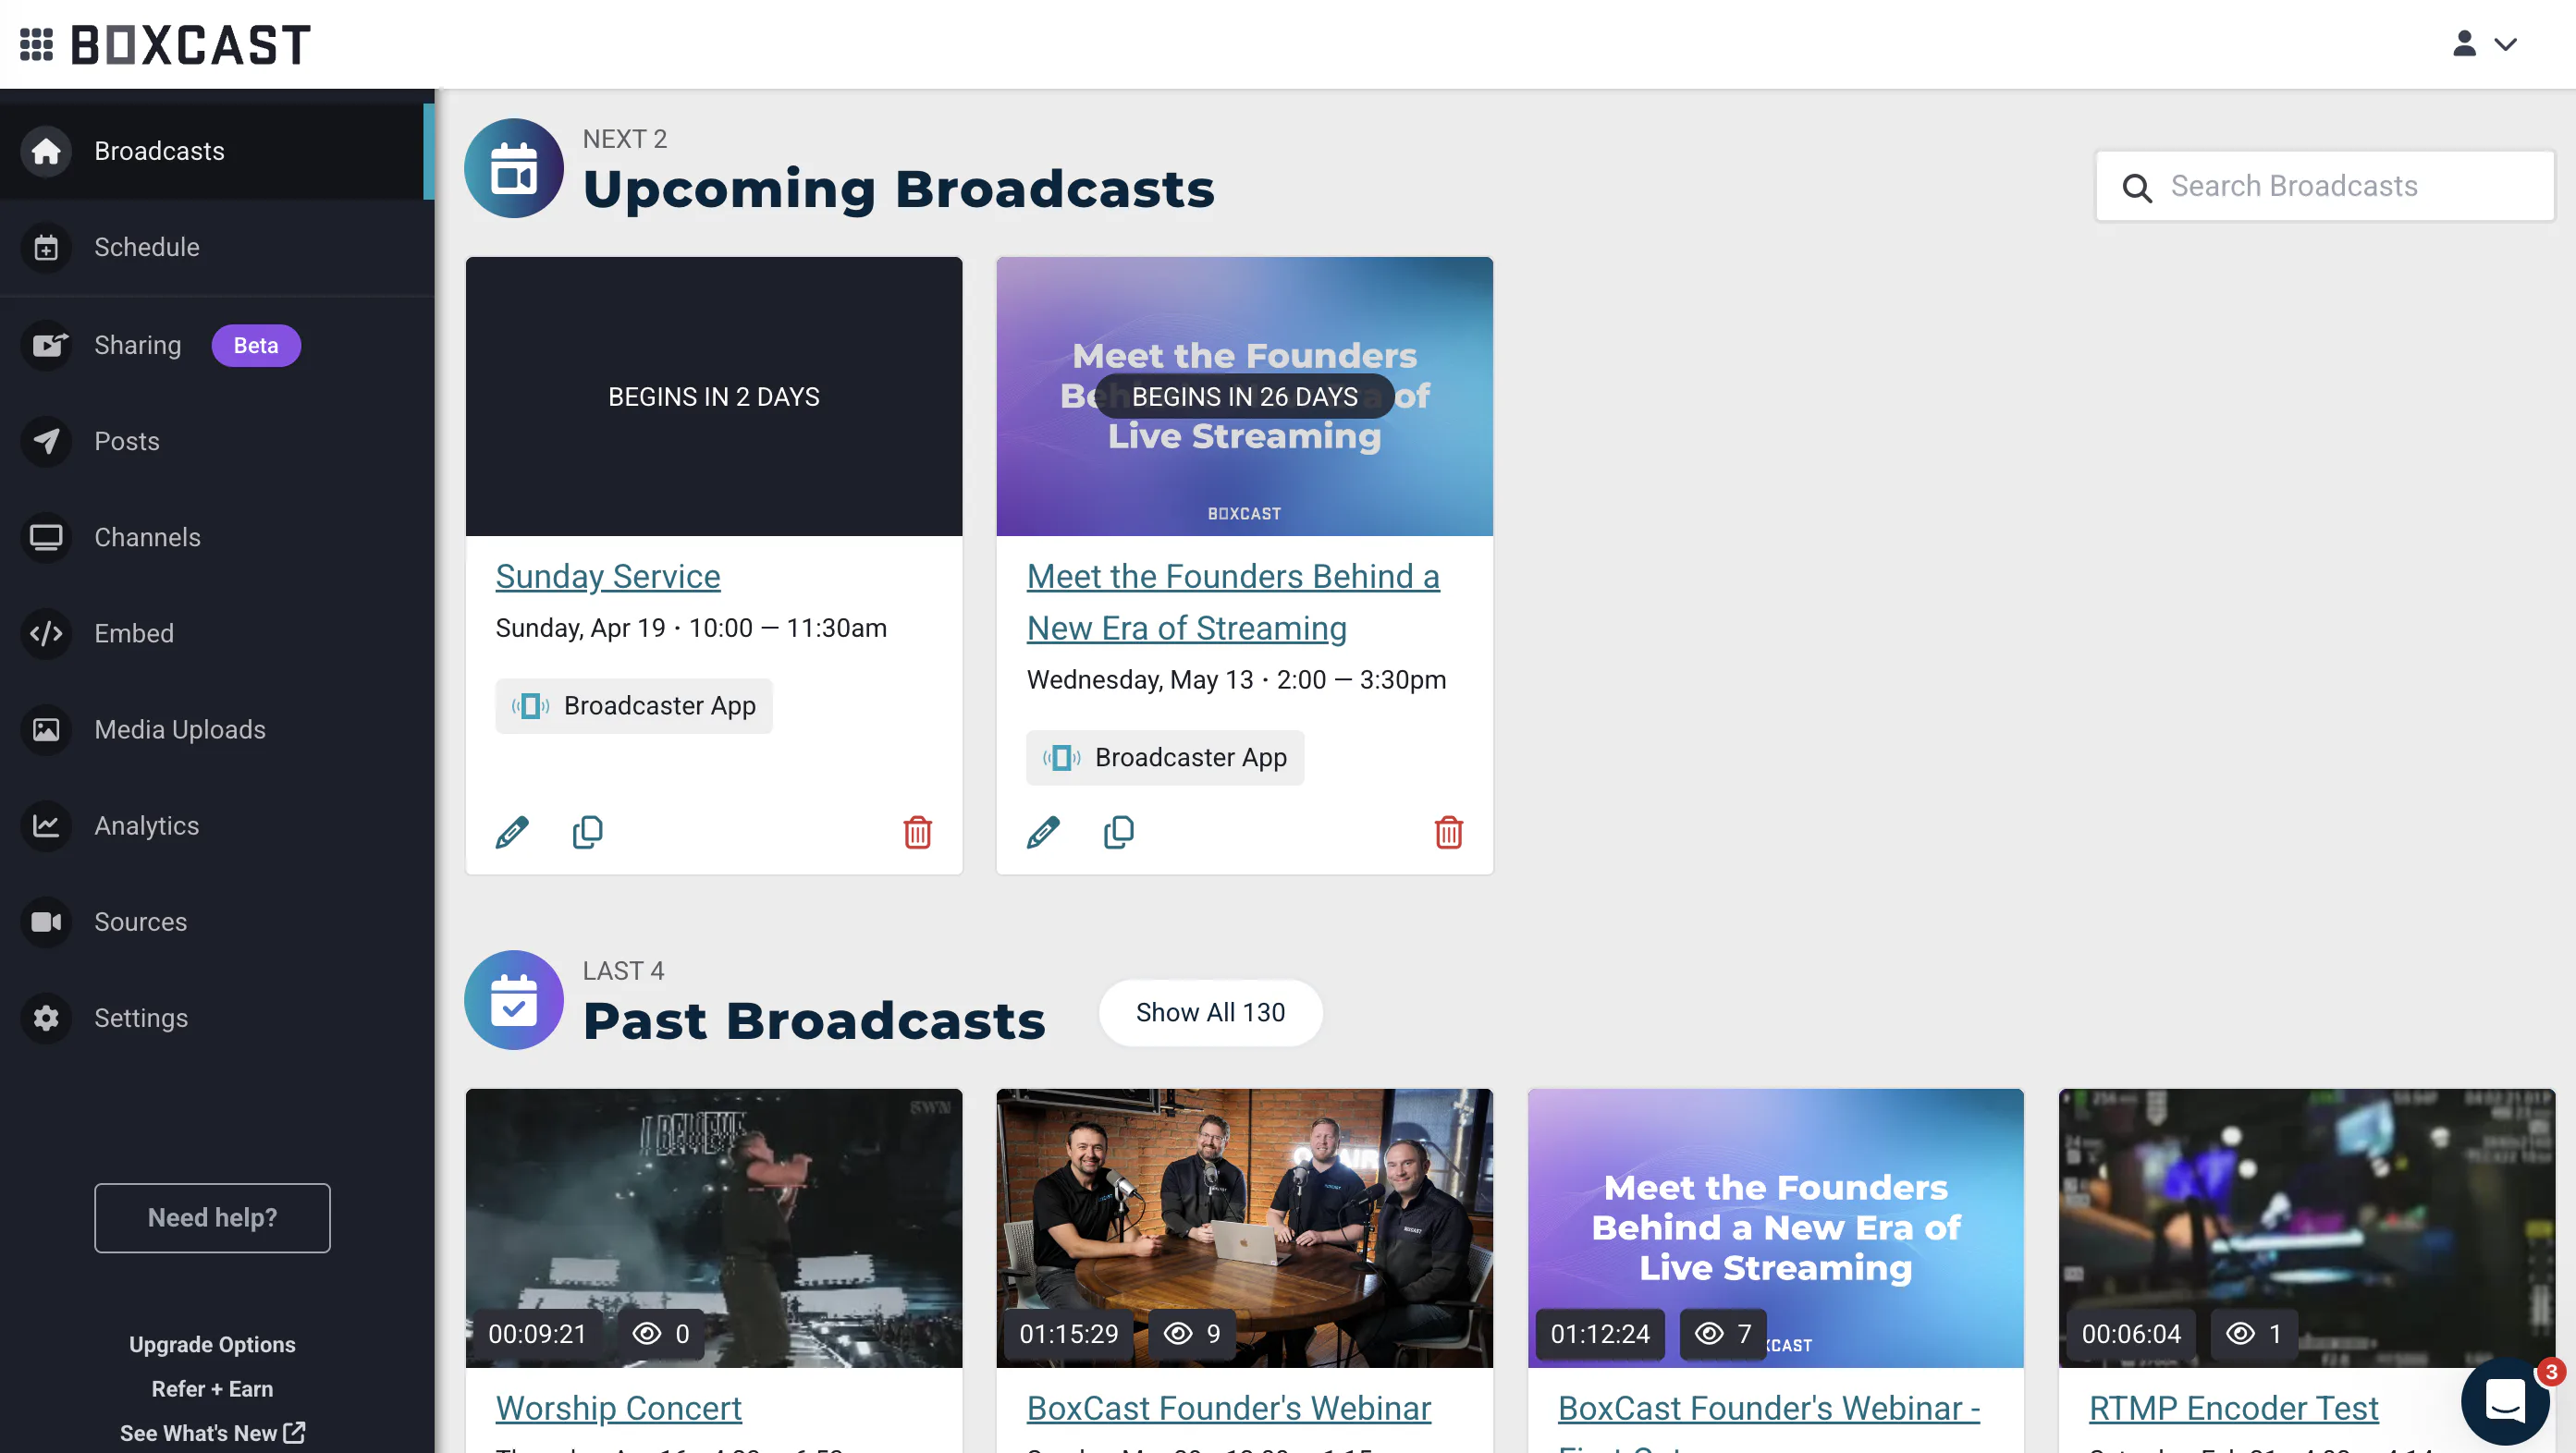This screenshot has width=2576, height=1453.
Task: Open BoxCast Founder's Webinar podcast thumbnail
Action: [1244, 1228]
